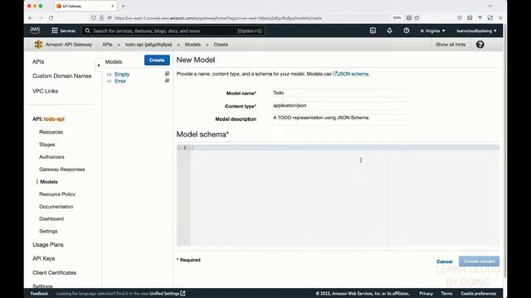Open the N. Virginia region dropdown
Screen dimensions: 531x298
pyautogui.click(x=432, y=31)
